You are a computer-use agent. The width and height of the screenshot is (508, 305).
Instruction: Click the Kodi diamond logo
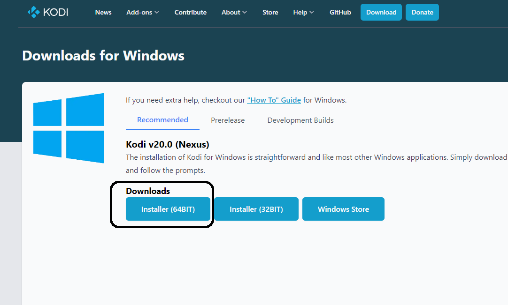point(33,12)
